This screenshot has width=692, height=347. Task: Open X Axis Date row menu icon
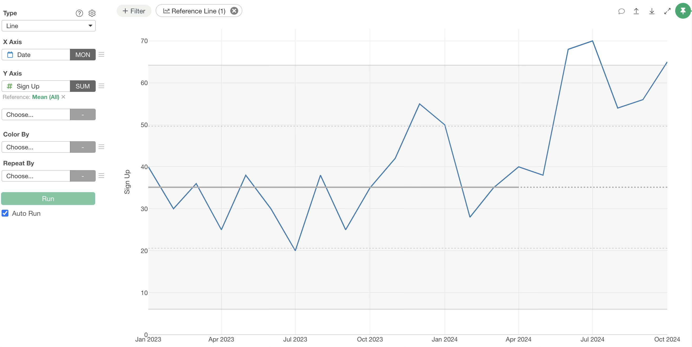coord(101,55)
